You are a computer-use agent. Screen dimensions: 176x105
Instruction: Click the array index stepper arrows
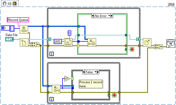[x=2, y=28]
